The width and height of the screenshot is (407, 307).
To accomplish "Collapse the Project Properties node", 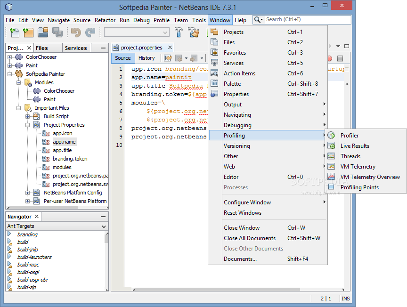I will [x=27, y=125].
